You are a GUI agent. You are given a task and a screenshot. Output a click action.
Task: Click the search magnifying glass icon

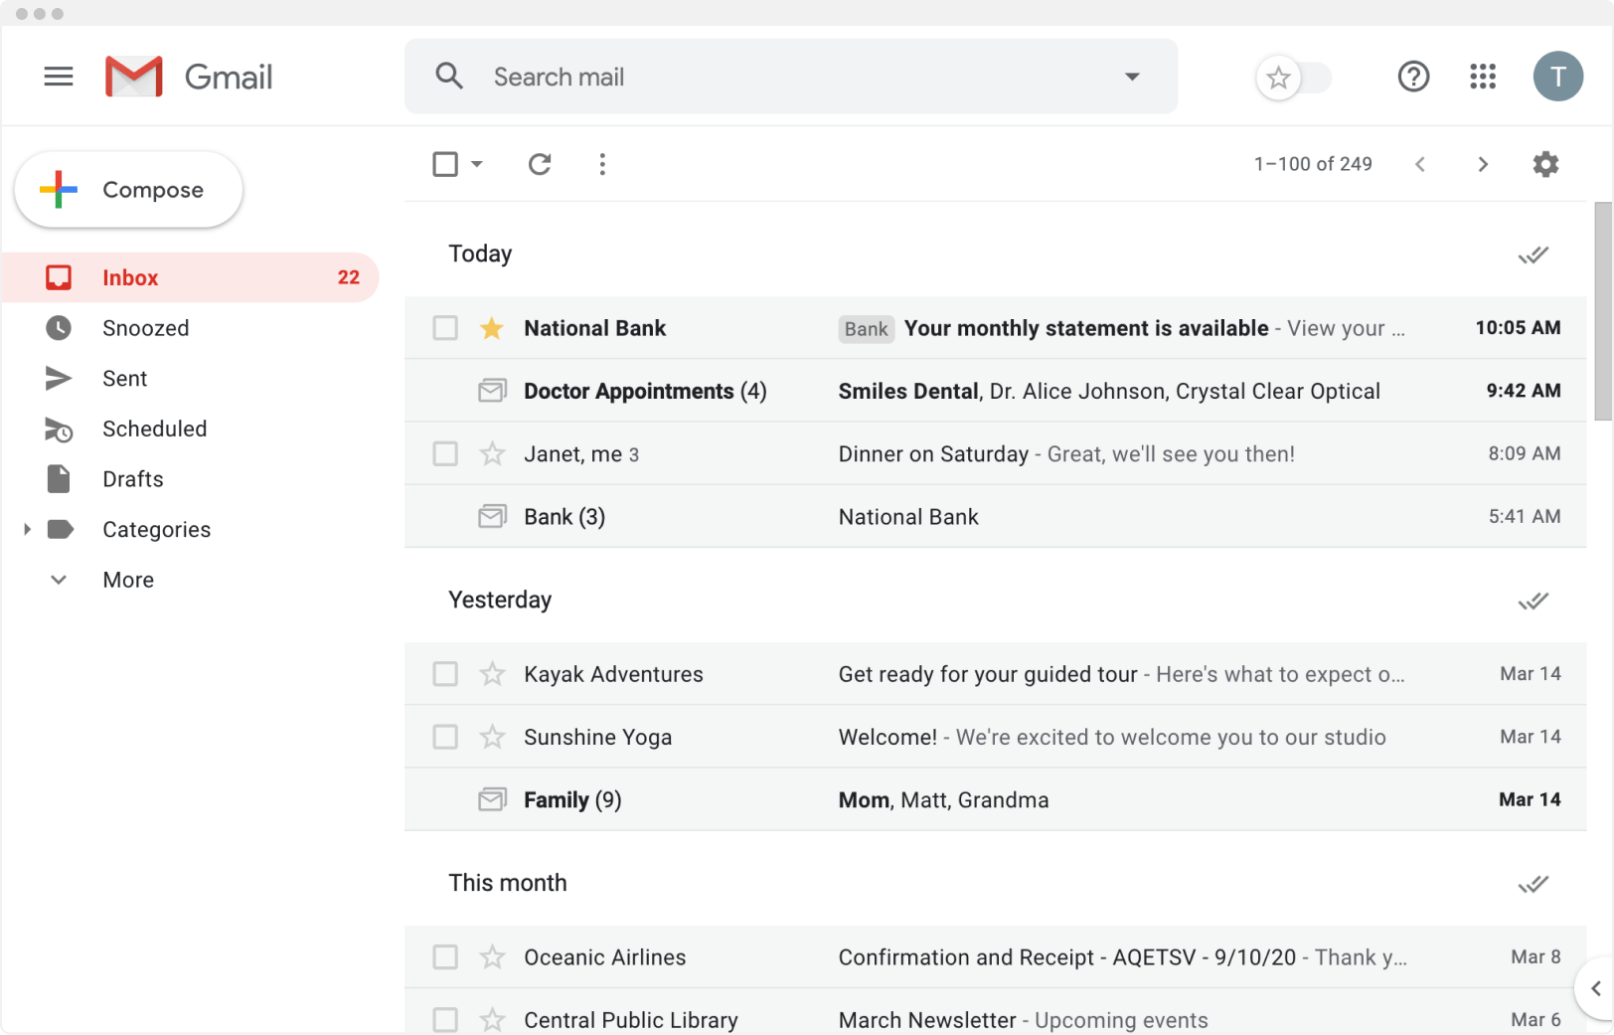(449, 76)
